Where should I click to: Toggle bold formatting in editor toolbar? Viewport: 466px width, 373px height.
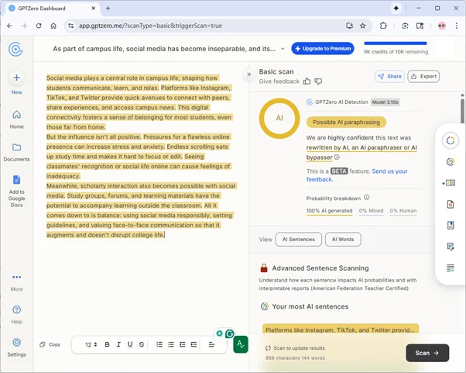click(x=108, y=344)
